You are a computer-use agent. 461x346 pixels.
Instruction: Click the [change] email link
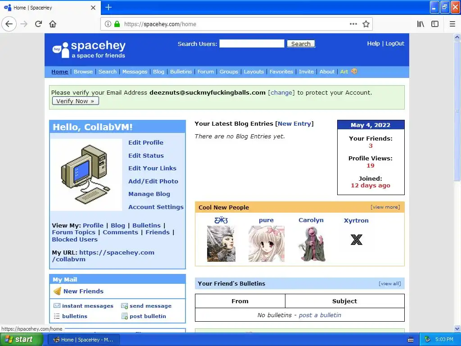[x=281, y=92]
